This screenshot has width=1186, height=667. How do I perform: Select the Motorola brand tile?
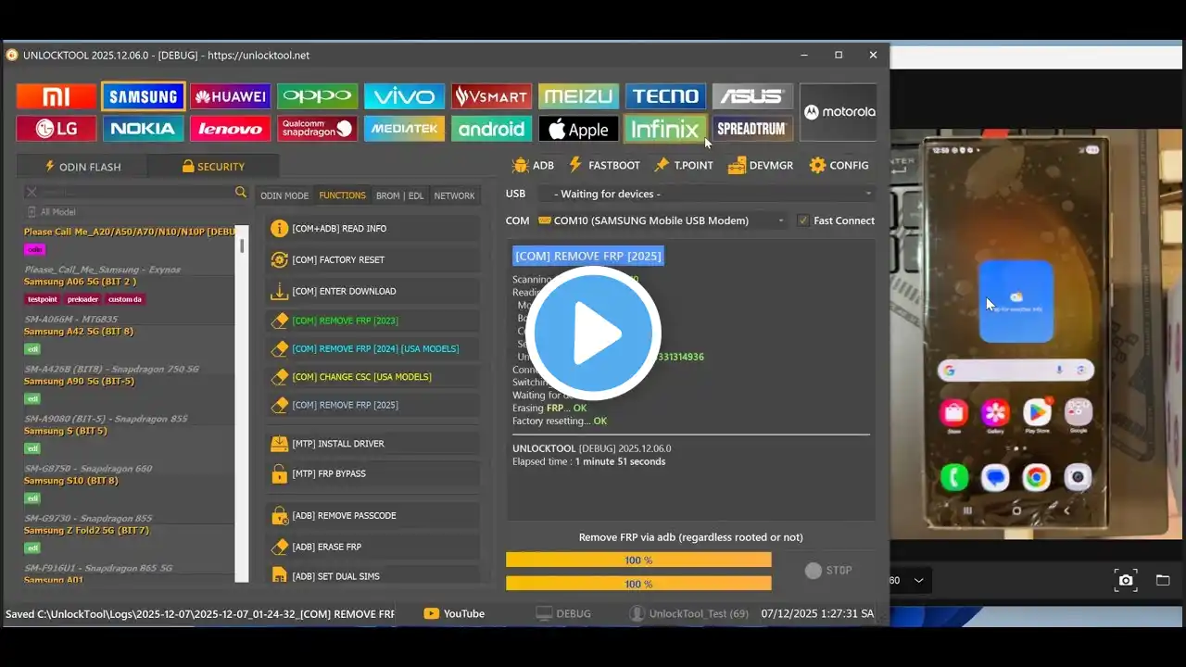(x=839, y=112)
